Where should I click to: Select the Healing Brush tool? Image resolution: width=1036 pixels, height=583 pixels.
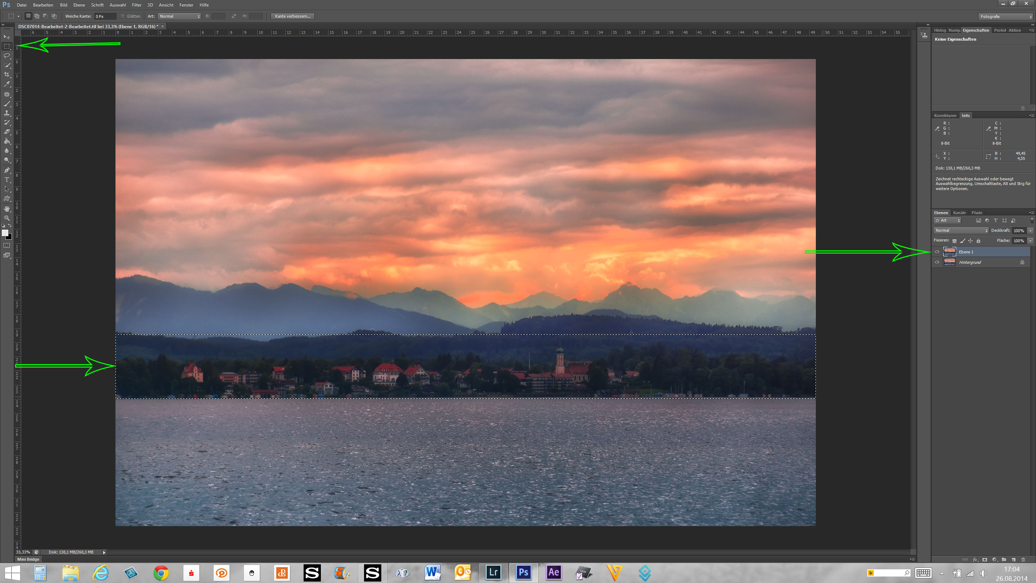7,94
